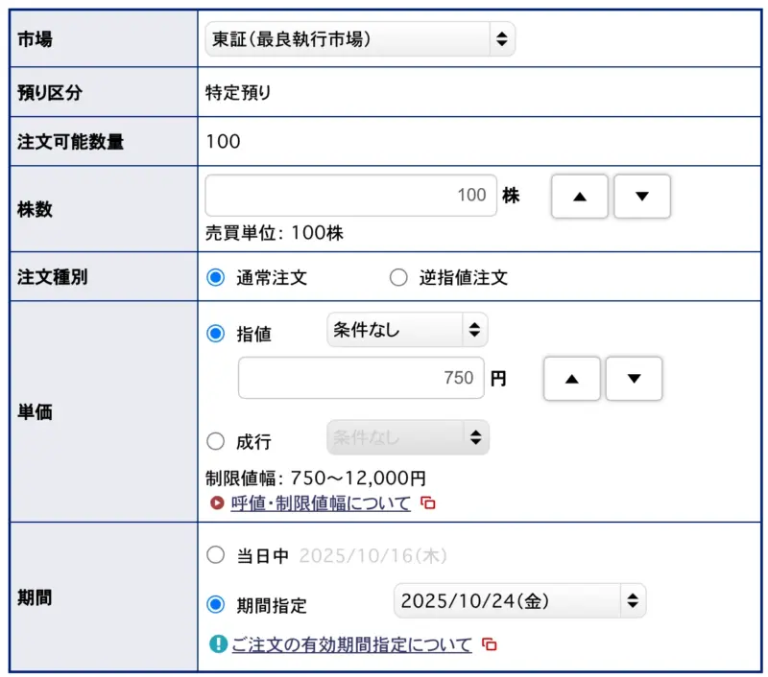Select 通常注文 radio button
This screenshot has height=677, width=768.
tap(216, 278)
